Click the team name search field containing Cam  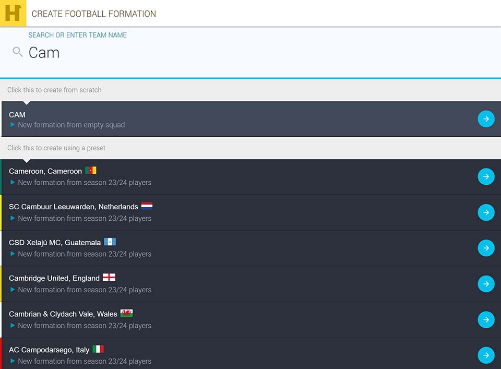(x=250, y=52)
